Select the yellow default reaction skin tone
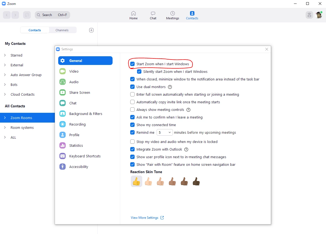 (136, 181)
